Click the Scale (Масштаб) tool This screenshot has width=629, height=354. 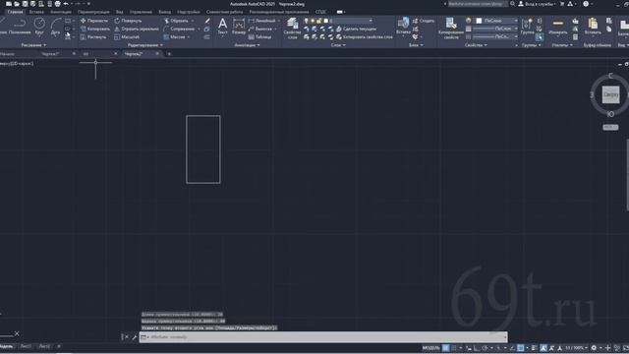click(x=127, y=37)
